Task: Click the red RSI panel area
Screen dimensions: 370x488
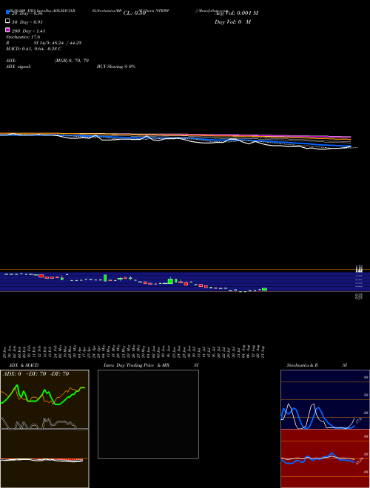Action: (325, 458)
